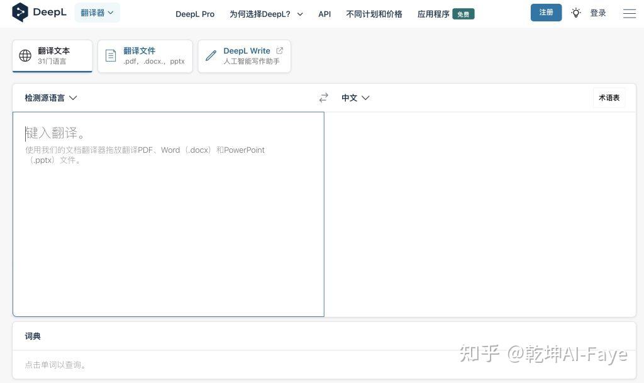Go to 不同计划和价格 page
Viewport: 644px width, 383px height.
(x=374, y=14)
